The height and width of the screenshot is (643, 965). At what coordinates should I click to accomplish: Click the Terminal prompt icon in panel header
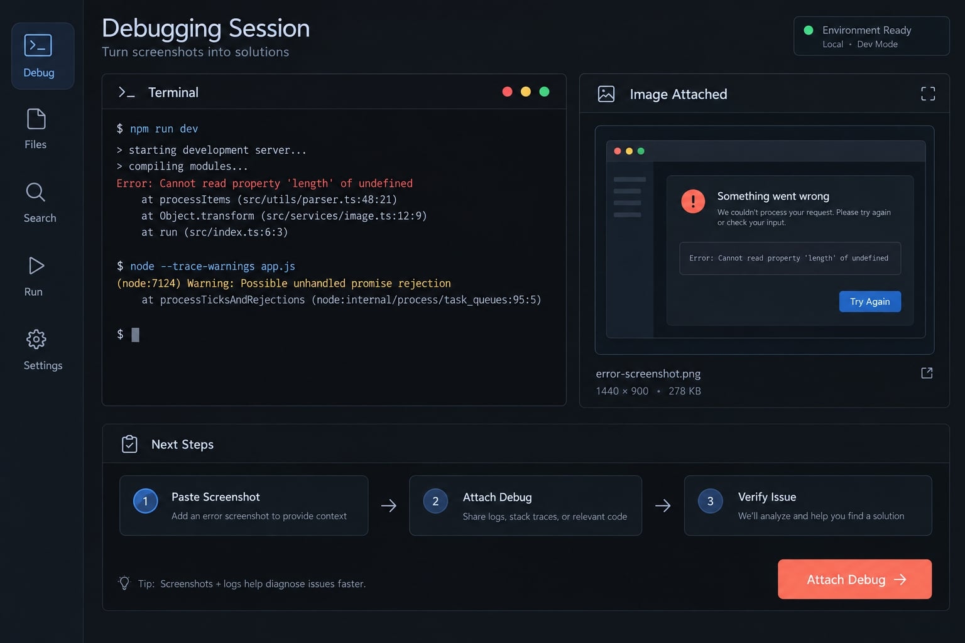pos(126,92)
